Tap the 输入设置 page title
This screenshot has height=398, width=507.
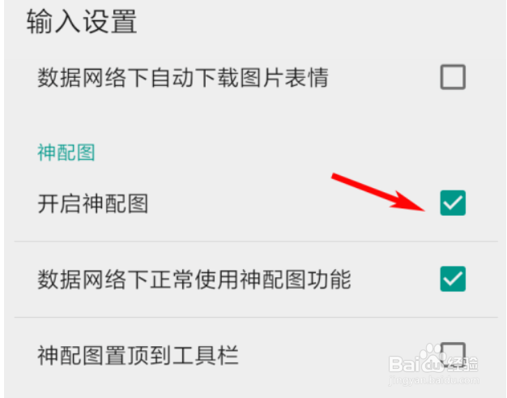pyautogui.click(x=82, y=21)
